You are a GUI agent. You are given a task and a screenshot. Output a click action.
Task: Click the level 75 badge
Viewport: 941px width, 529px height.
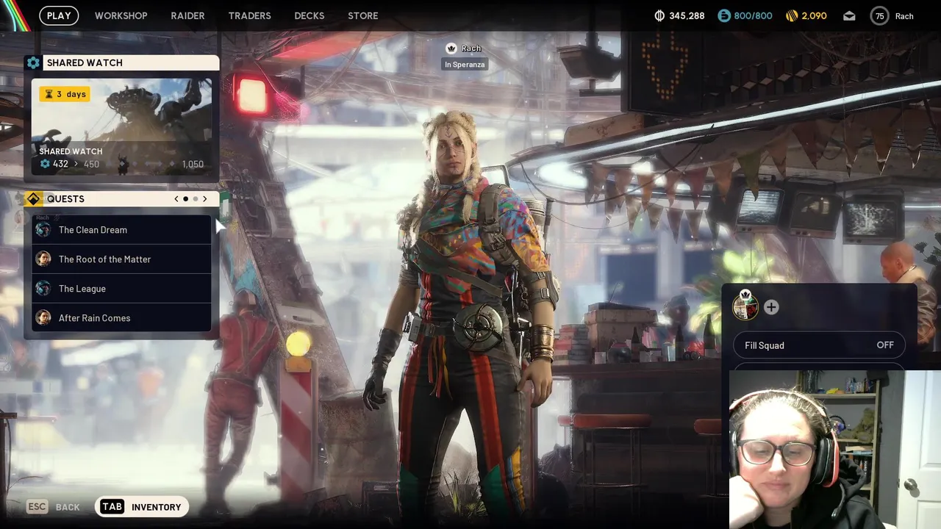click(879, 15)
